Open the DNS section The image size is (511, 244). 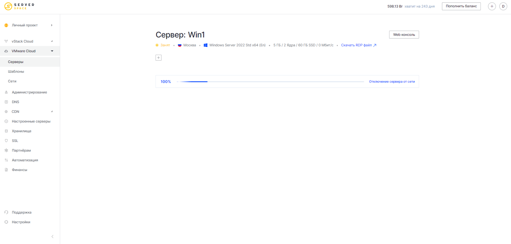(16, 102)
